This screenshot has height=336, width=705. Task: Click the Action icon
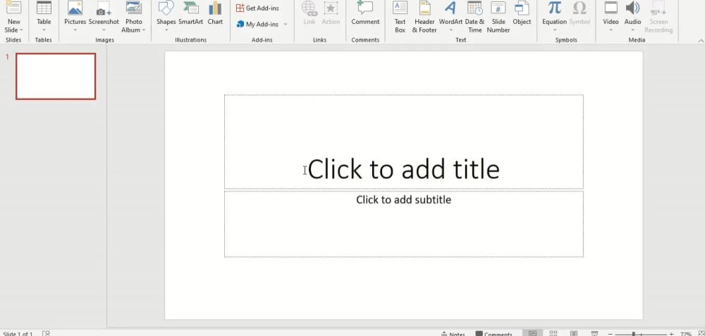(331, 8)
